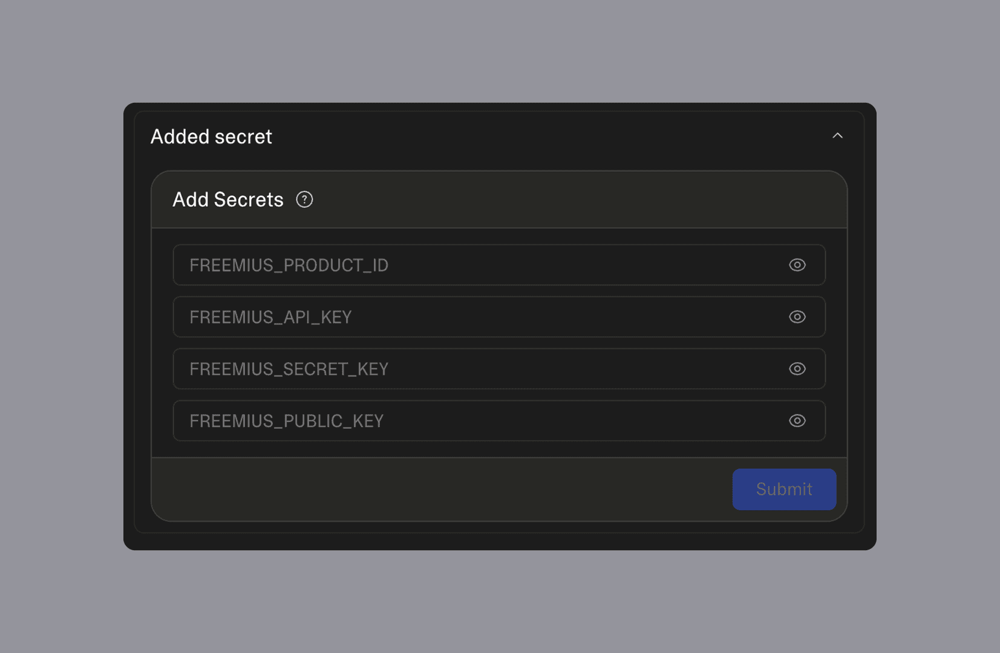
Task: Click the Added secret header title
Action: 211,137
